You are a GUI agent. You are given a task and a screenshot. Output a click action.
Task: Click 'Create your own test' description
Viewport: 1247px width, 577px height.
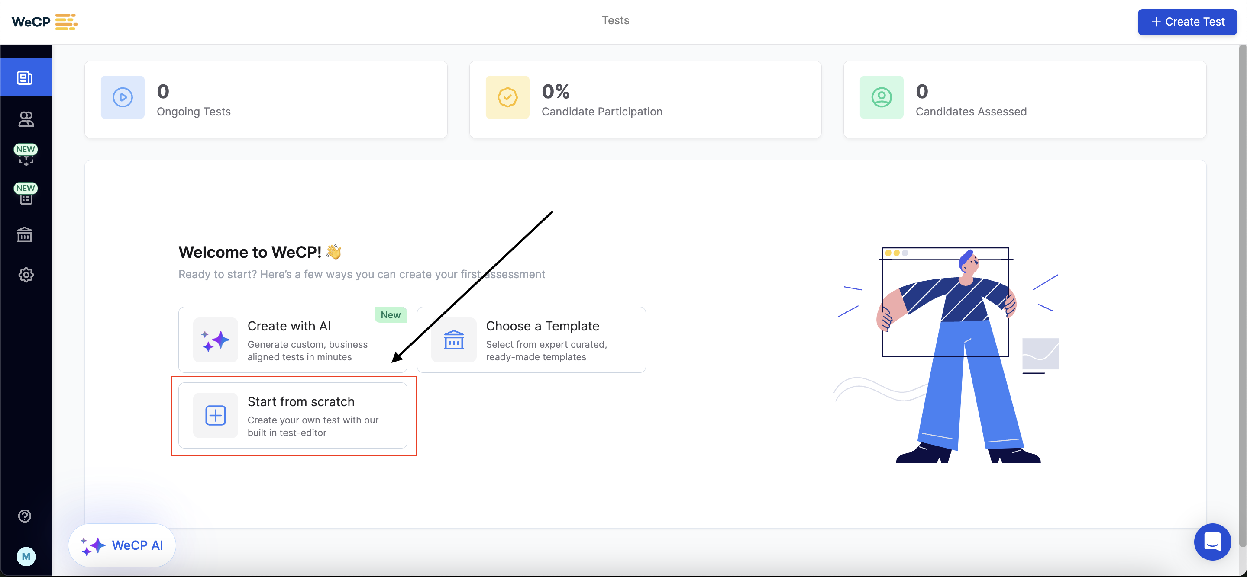tap(313, 426)
